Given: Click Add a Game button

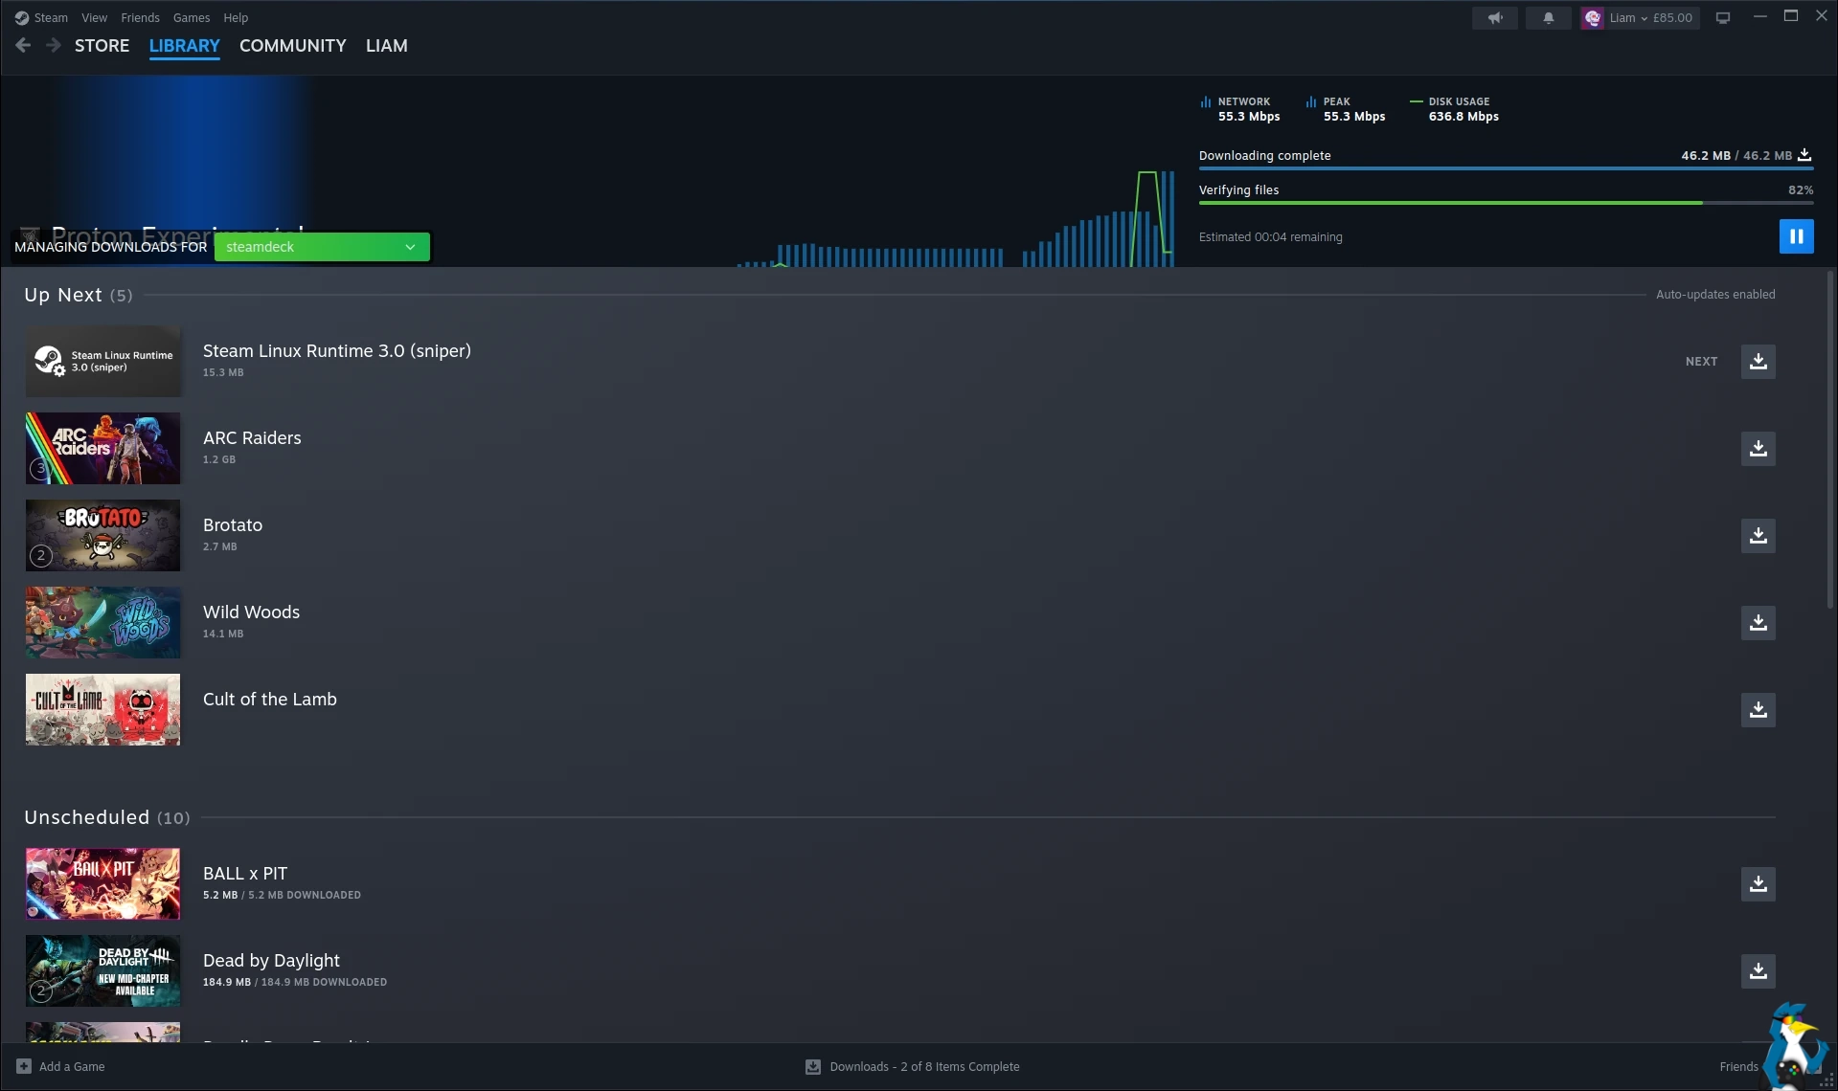Looking at the screenshot, I should (61, 1067).
